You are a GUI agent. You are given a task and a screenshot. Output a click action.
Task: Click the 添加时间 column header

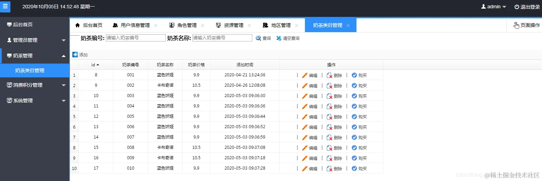point(245,65)
